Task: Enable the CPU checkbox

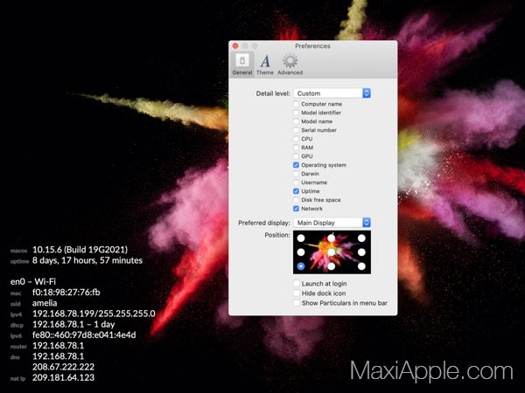Action: (296, 139)
